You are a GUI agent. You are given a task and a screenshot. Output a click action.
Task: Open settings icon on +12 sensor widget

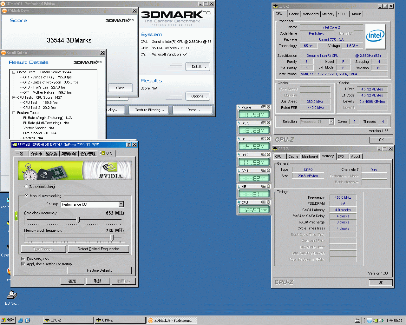[264, 155]
